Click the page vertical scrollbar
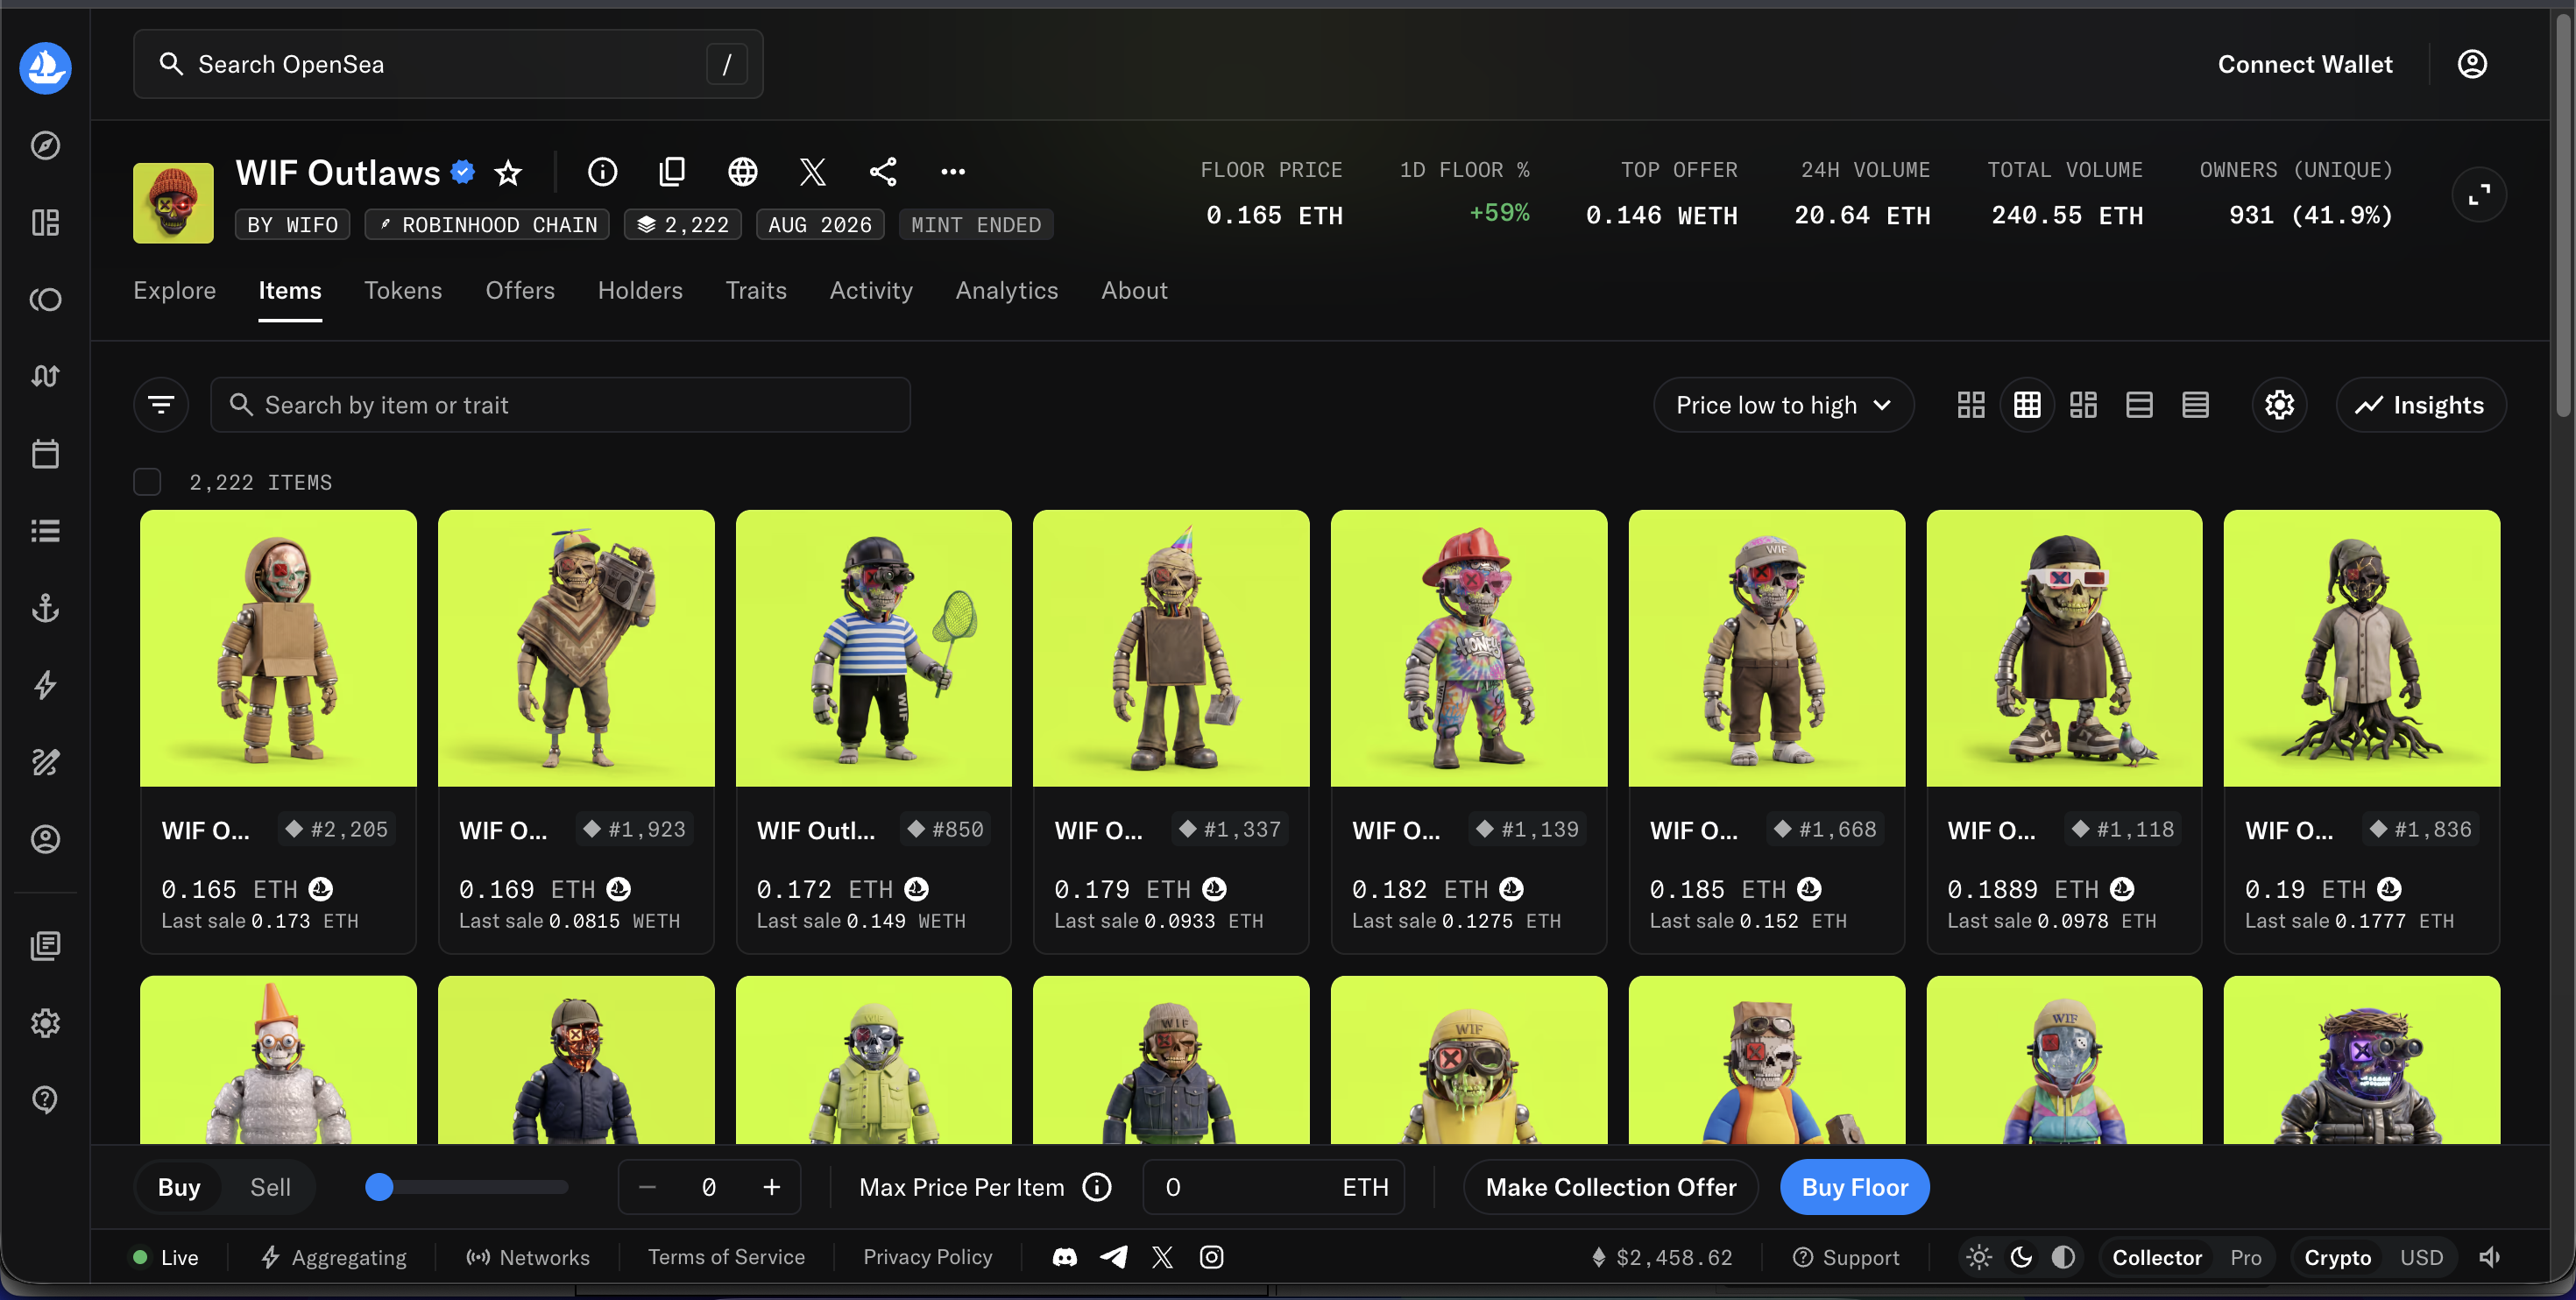2576x1300 pixels. click(x=2563, y=215)
